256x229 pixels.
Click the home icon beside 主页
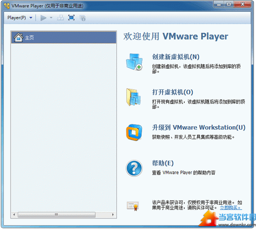(x=19, y=37)
